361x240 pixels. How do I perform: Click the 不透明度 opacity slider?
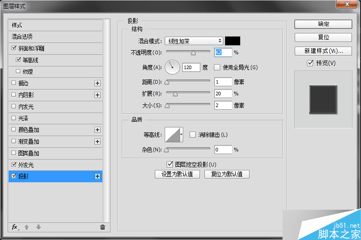click(x=188, y=52)
